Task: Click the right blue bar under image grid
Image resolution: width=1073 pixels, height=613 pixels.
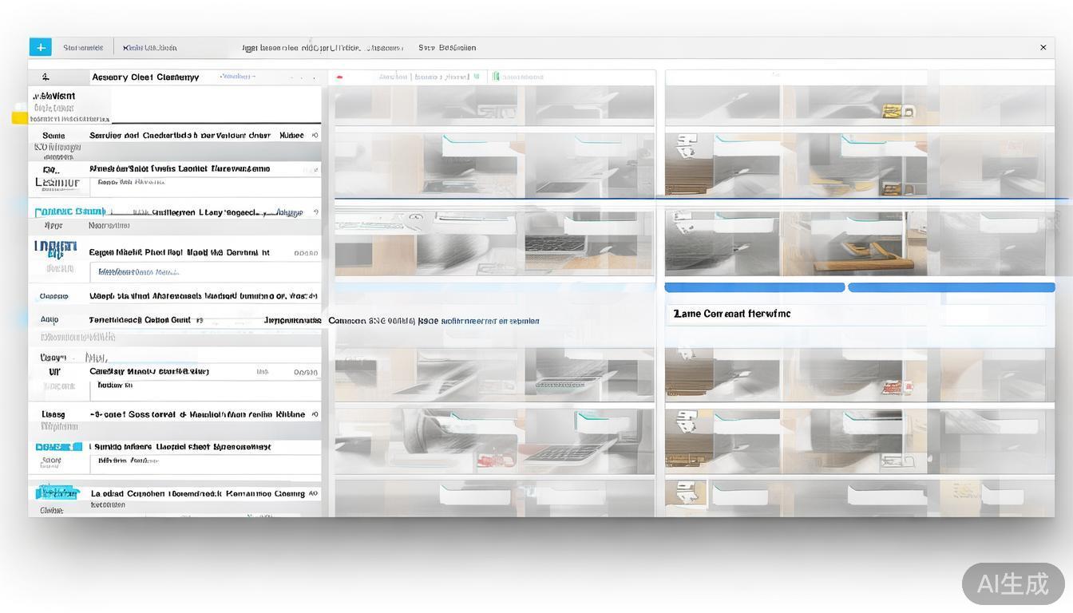Action: tap(951, 287)
